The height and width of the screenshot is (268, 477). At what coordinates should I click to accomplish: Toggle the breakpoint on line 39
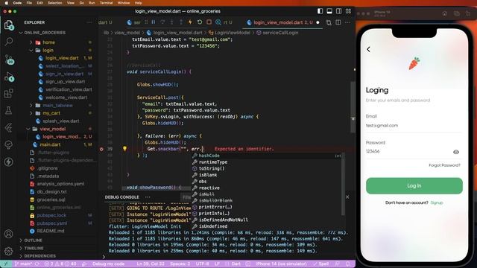[x=101, y=149]
